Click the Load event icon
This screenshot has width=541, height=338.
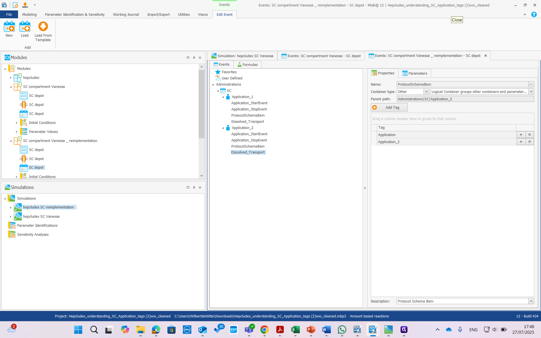25,27
